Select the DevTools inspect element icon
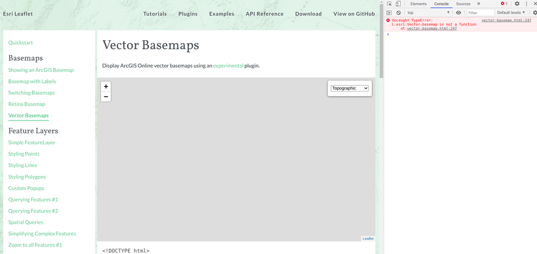 point(389,4)
